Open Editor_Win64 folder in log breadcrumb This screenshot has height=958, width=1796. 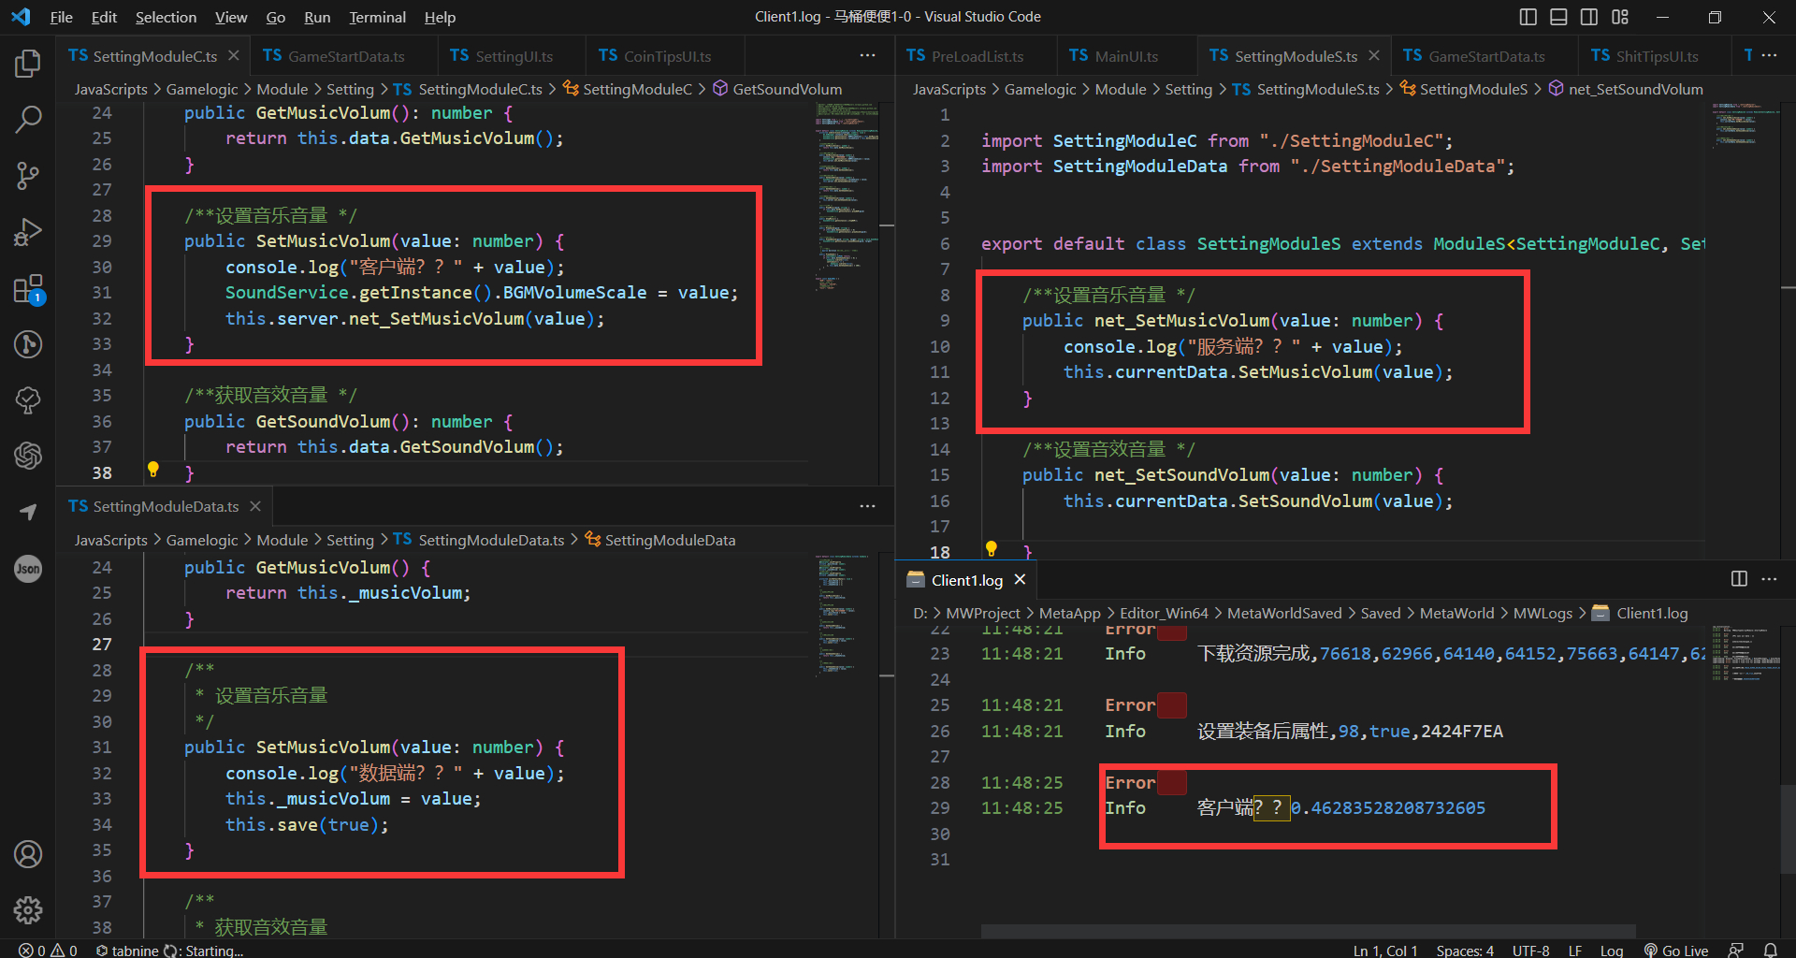[1164, 613]
